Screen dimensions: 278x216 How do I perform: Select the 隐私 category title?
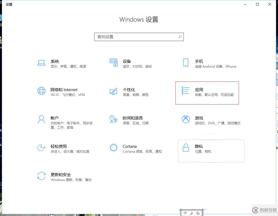tap(199, 146)
